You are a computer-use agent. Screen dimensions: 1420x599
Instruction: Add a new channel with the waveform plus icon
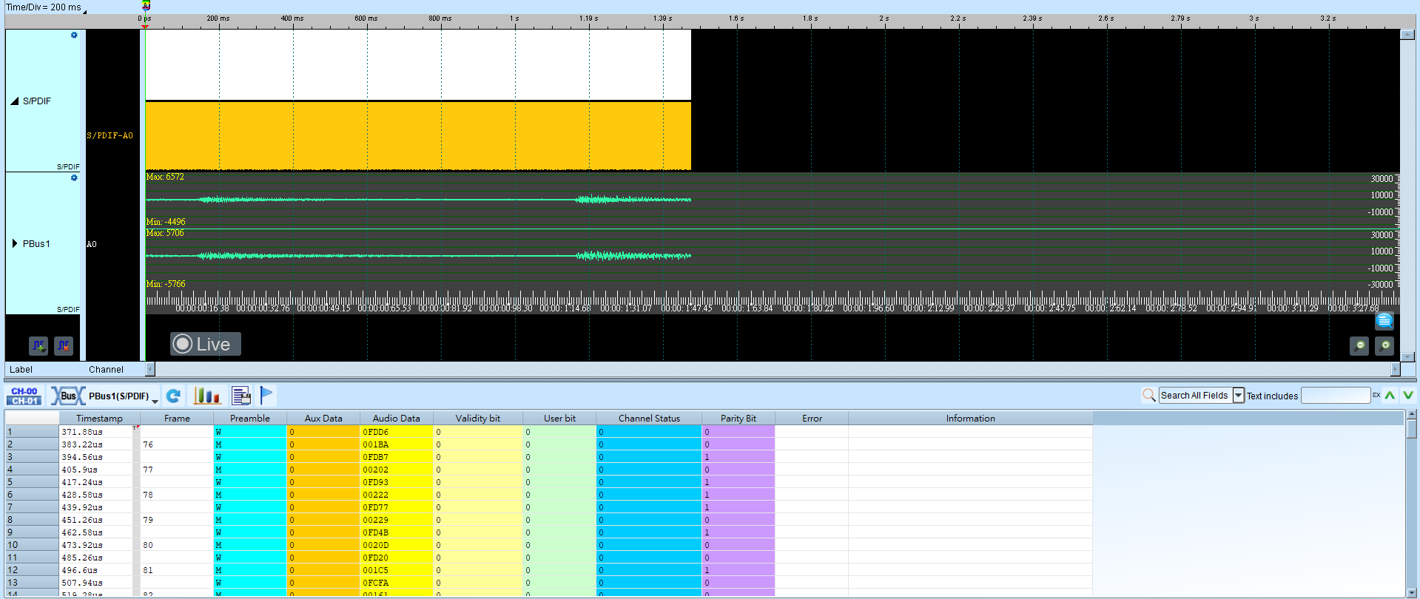[38, 345]
